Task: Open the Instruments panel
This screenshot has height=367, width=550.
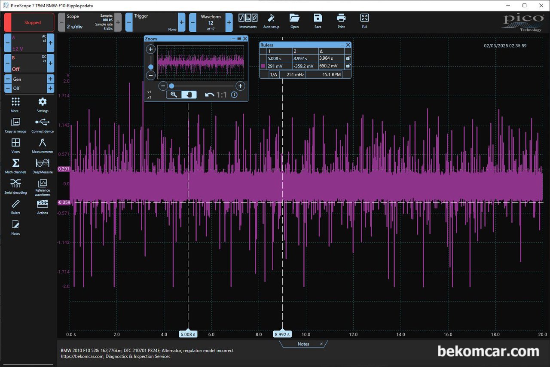Action: click(x=248, y=21)
